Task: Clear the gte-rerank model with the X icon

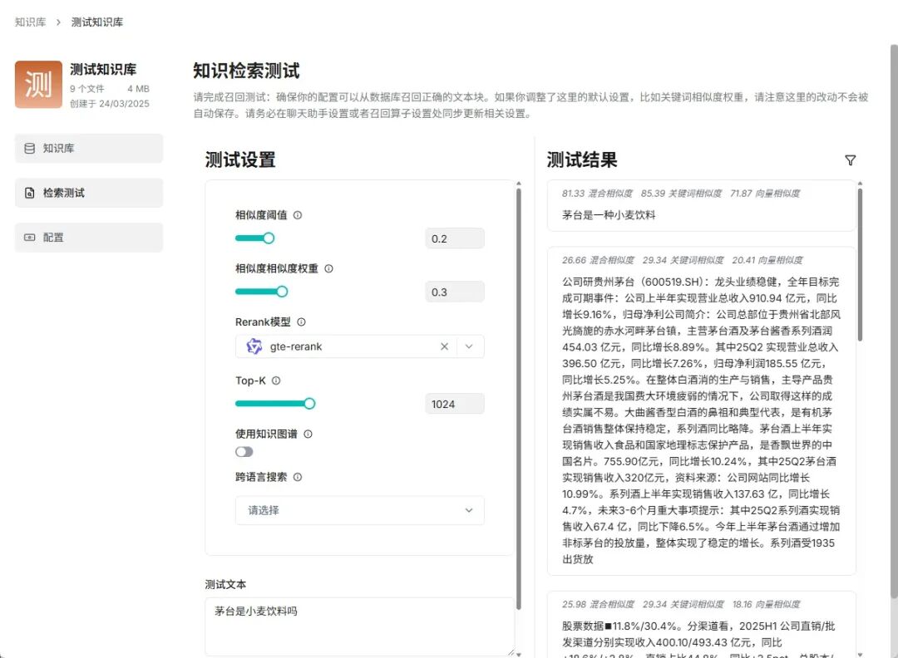Action: point(445,346)
